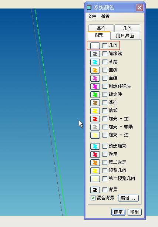This screenshot has height=227, width=158.
Task: Open the brown color button for 基准
Action: pos(95,103)
